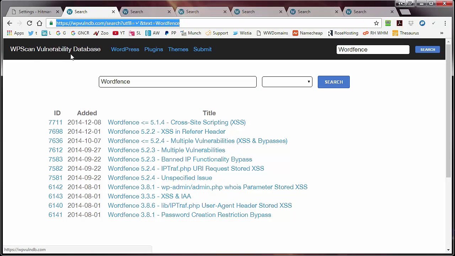Reload the current page
Screen dimensions: 455x256
pyautogui.click(x=30, y=23)
